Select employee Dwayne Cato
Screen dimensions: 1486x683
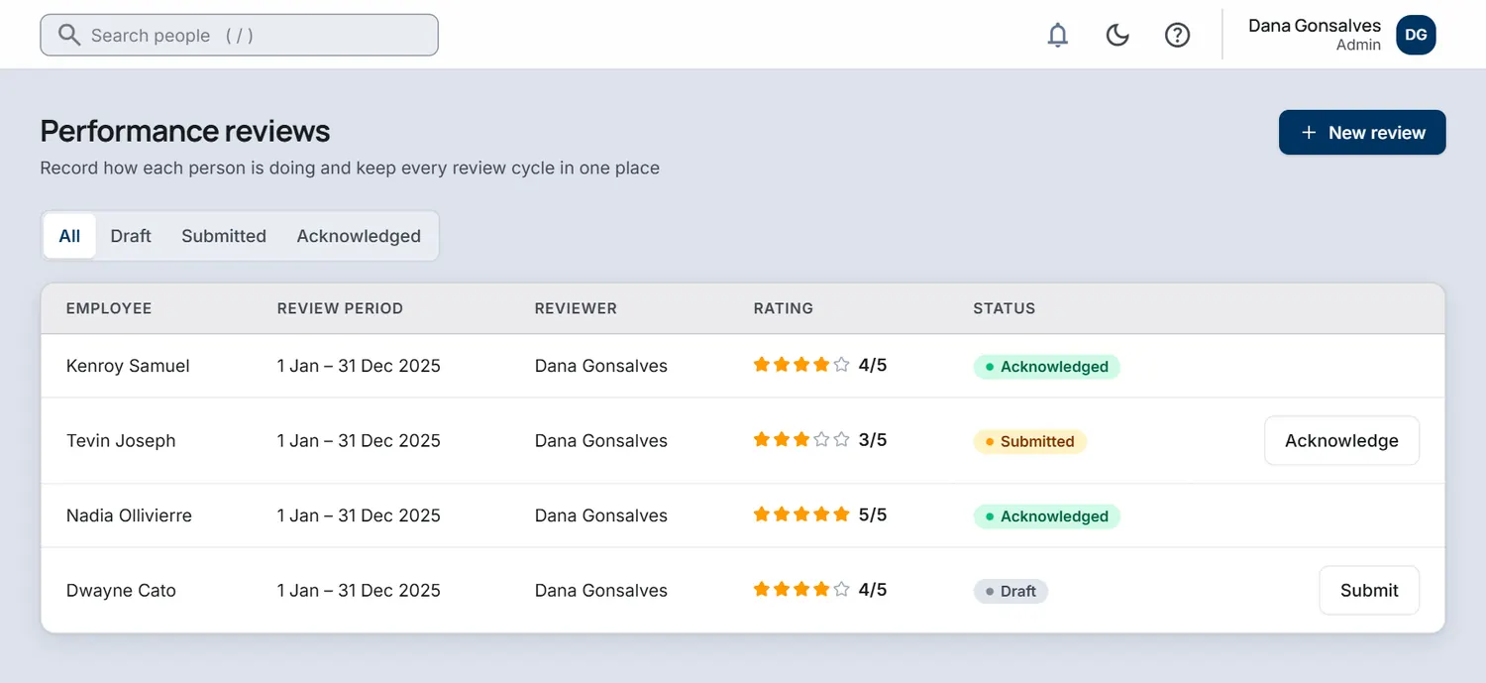[x=121, y=591]
